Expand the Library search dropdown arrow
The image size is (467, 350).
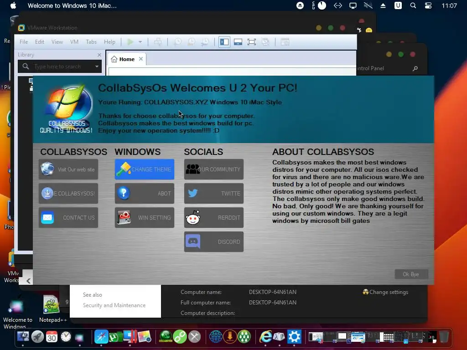(x=97, y=67)
